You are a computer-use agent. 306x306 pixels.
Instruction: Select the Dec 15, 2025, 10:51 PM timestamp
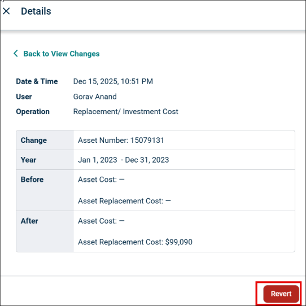click(x=113, y=81)
